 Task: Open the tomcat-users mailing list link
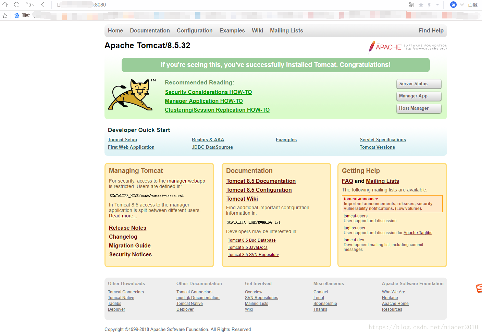[356, 216]
